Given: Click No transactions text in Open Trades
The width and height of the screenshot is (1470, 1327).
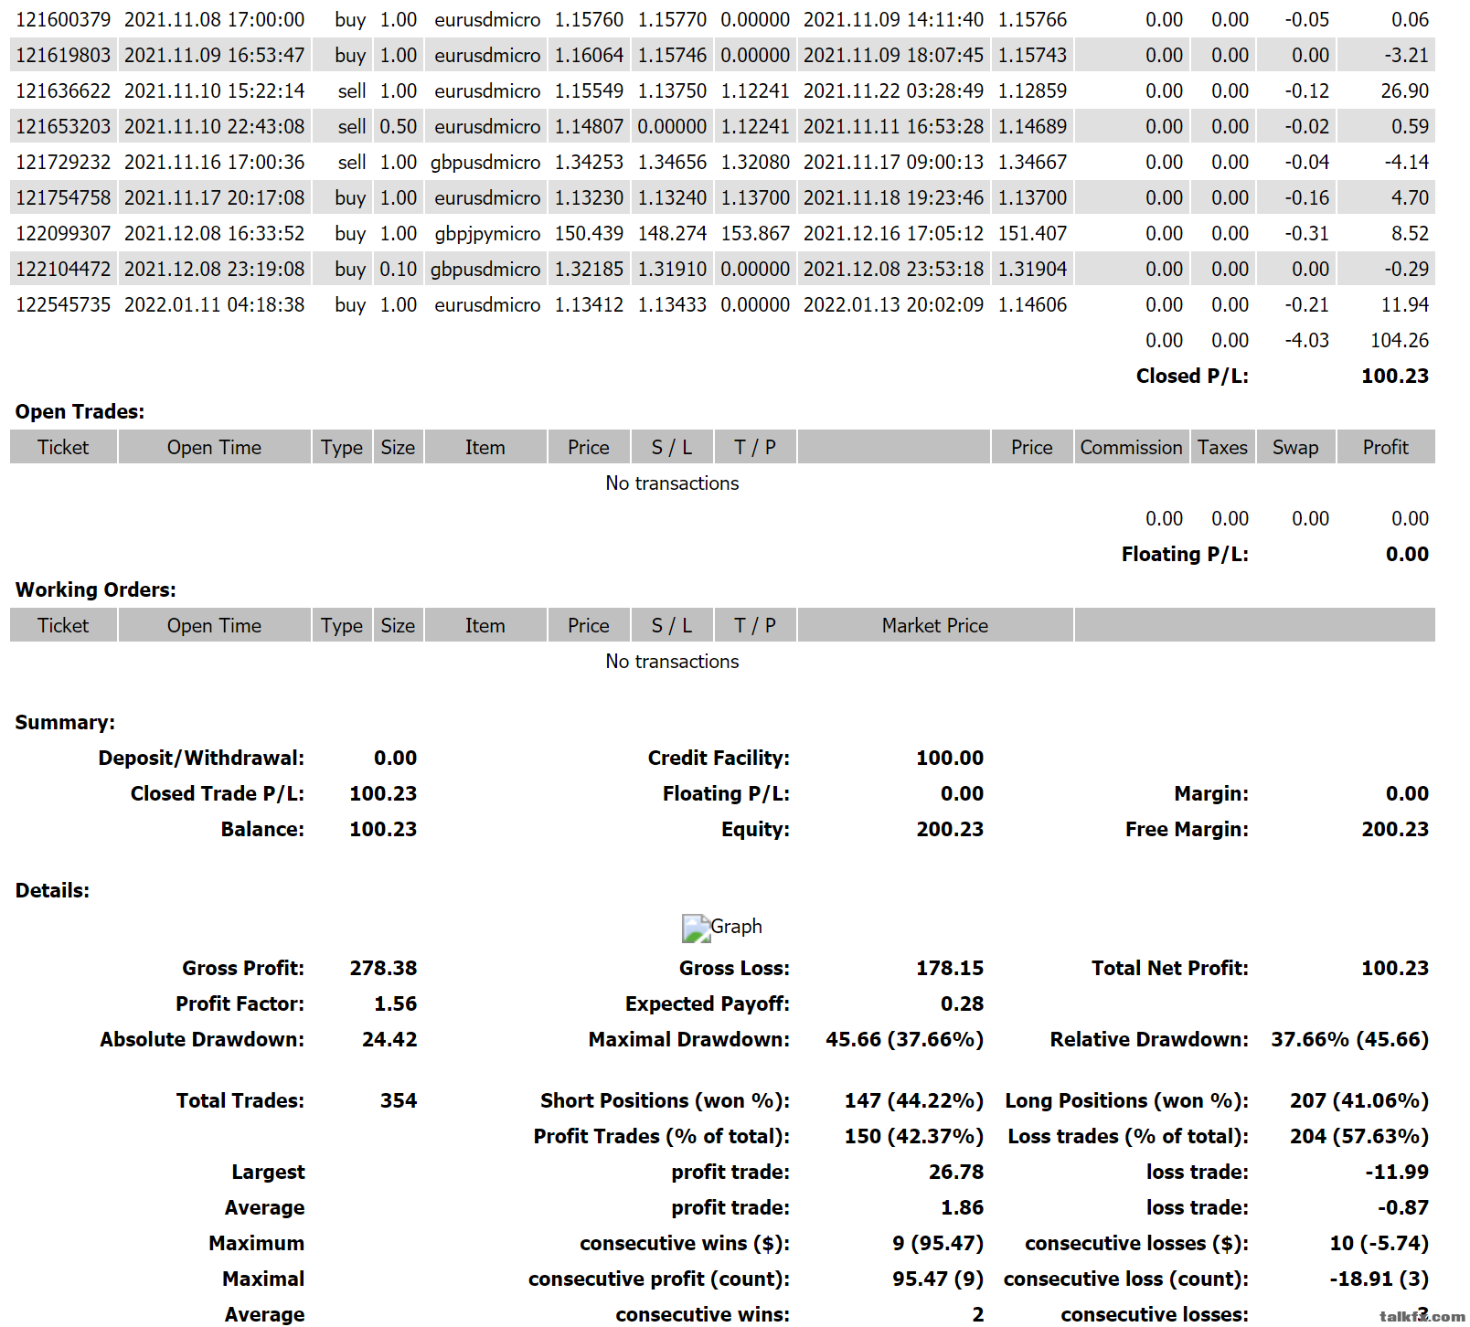Looking at the screenshot, I should [672, 483].
